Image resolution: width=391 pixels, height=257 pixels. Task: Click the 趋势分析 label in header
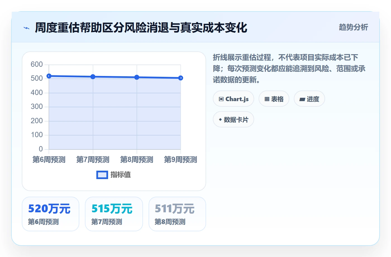point(354,27)
